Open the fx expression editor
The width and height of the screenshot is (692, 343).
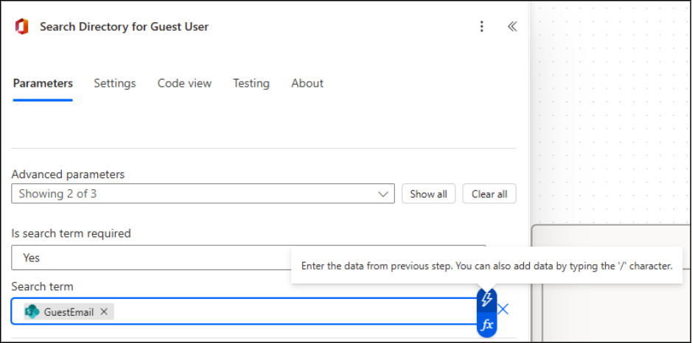486,324
